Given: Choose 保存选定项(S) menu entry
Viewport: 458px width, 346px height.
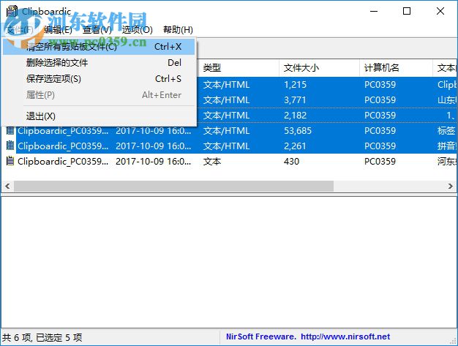Looking at the screenshot, I should (x=99, y=78).
